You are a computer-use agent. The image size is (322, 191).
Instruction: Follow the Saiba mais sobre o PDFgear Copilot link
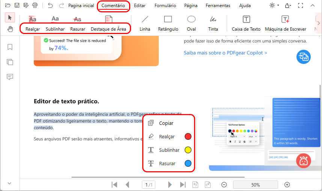[225, 53]
